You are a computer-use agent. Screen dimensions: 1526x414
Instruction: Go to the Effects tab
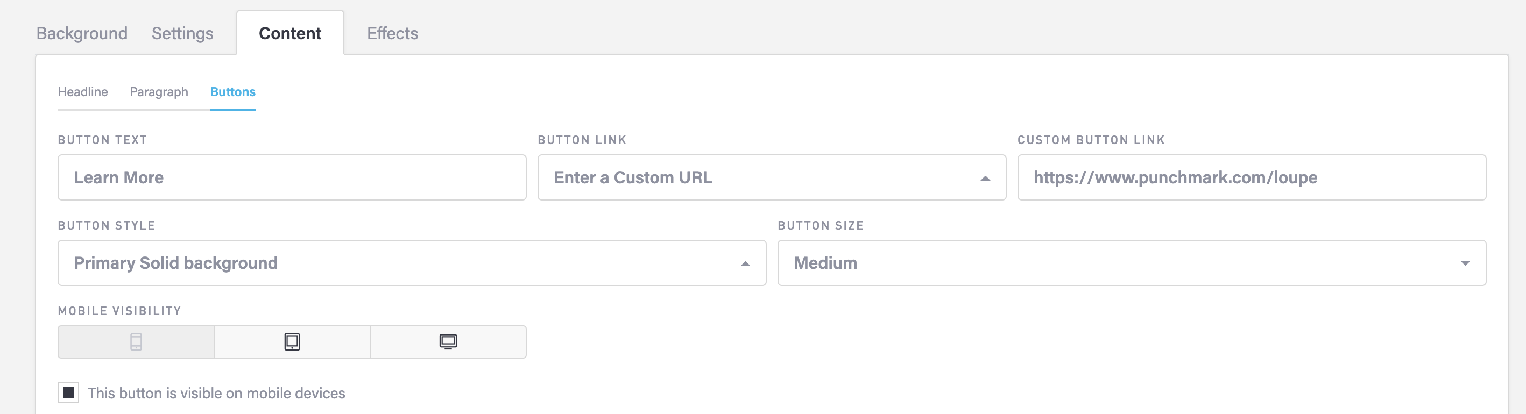point(392,33)
